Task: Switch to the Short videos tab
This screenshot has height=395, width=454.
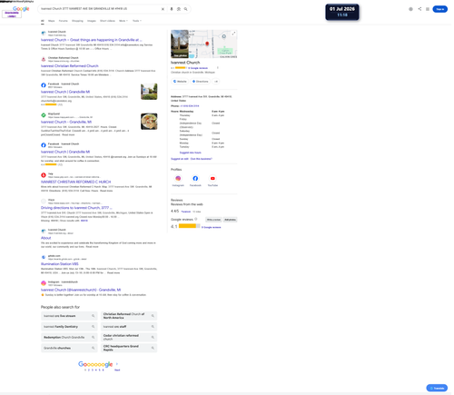Action: tap(107, 21)
